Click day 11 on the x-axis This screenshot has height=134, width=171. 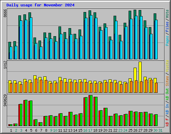click(x=60, y=130)
